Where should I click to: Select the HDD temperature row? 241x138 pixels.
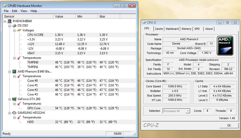81,122
